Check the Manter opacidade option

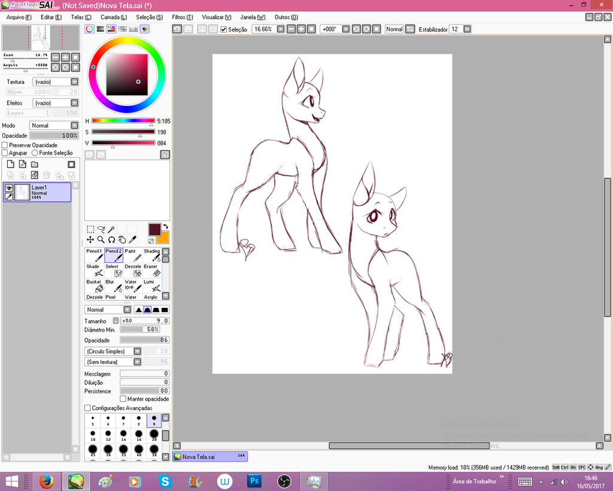[123, 399]
